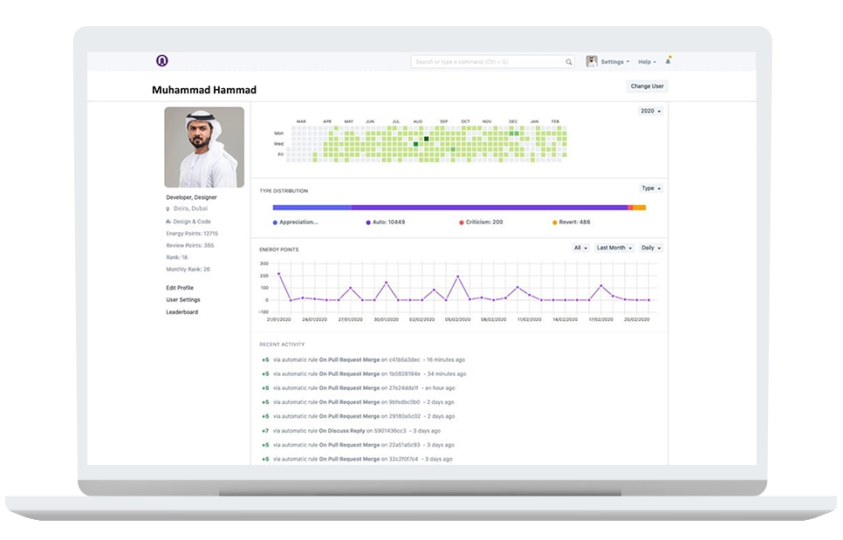Toggle the Appreciation series in Type Distribution
Viewport: 843px width, 540px height.
point(297,222)
